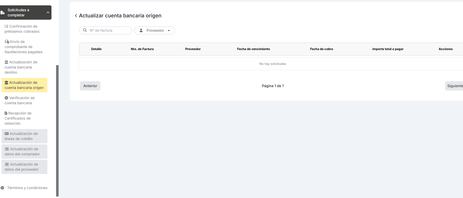The image size is (463, 198).
Task: Click the document icon for Recepción de Certificados
Action: coord(6,113)
